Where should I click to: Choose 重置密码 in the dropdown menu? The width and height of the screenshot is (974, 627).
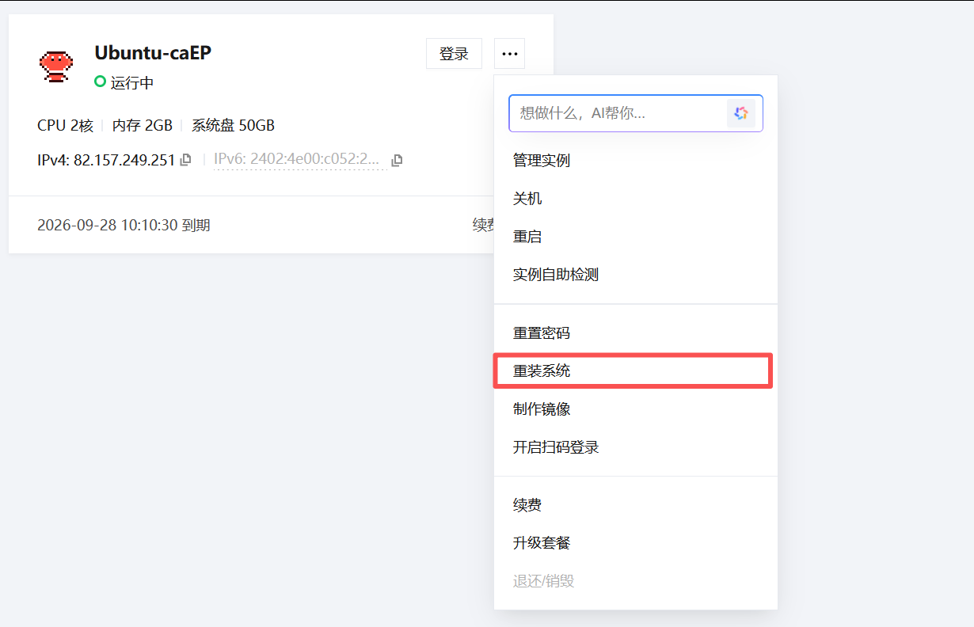pos(542,333)
